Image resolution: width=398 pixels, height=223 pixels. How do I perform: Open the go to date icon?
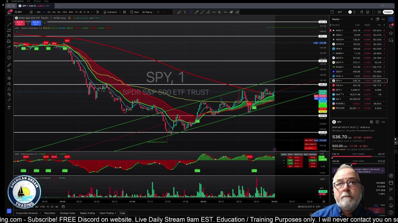click(63, 207)
